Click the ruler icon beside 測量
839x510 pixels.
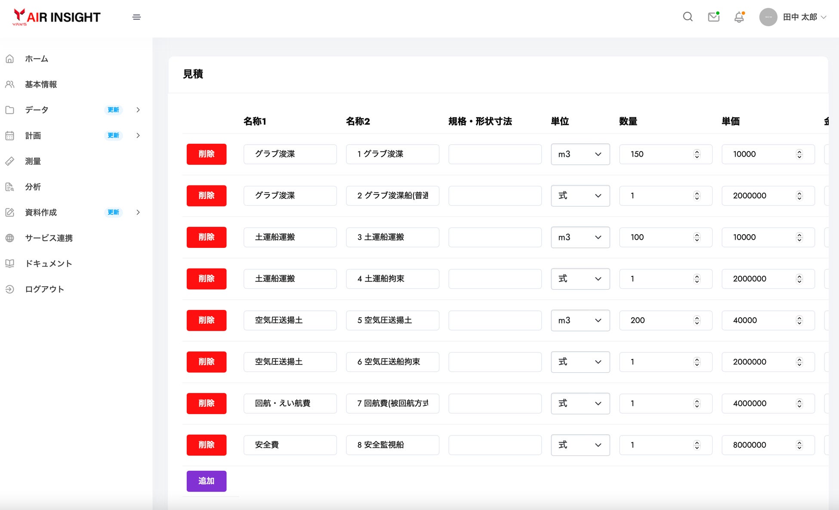pyautogui.click(x=10, y=161)
